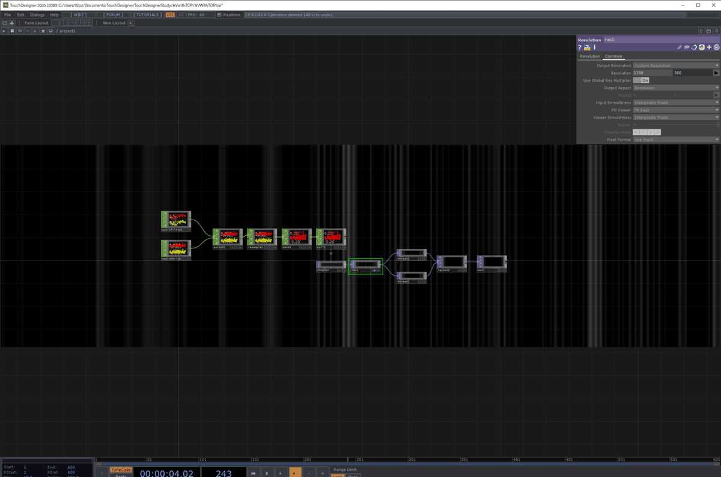Image resolution: width=721 pixels, height=477 pixels.
Task: Open the Viewer Smoothness dropdown
Action: (676, 118)
